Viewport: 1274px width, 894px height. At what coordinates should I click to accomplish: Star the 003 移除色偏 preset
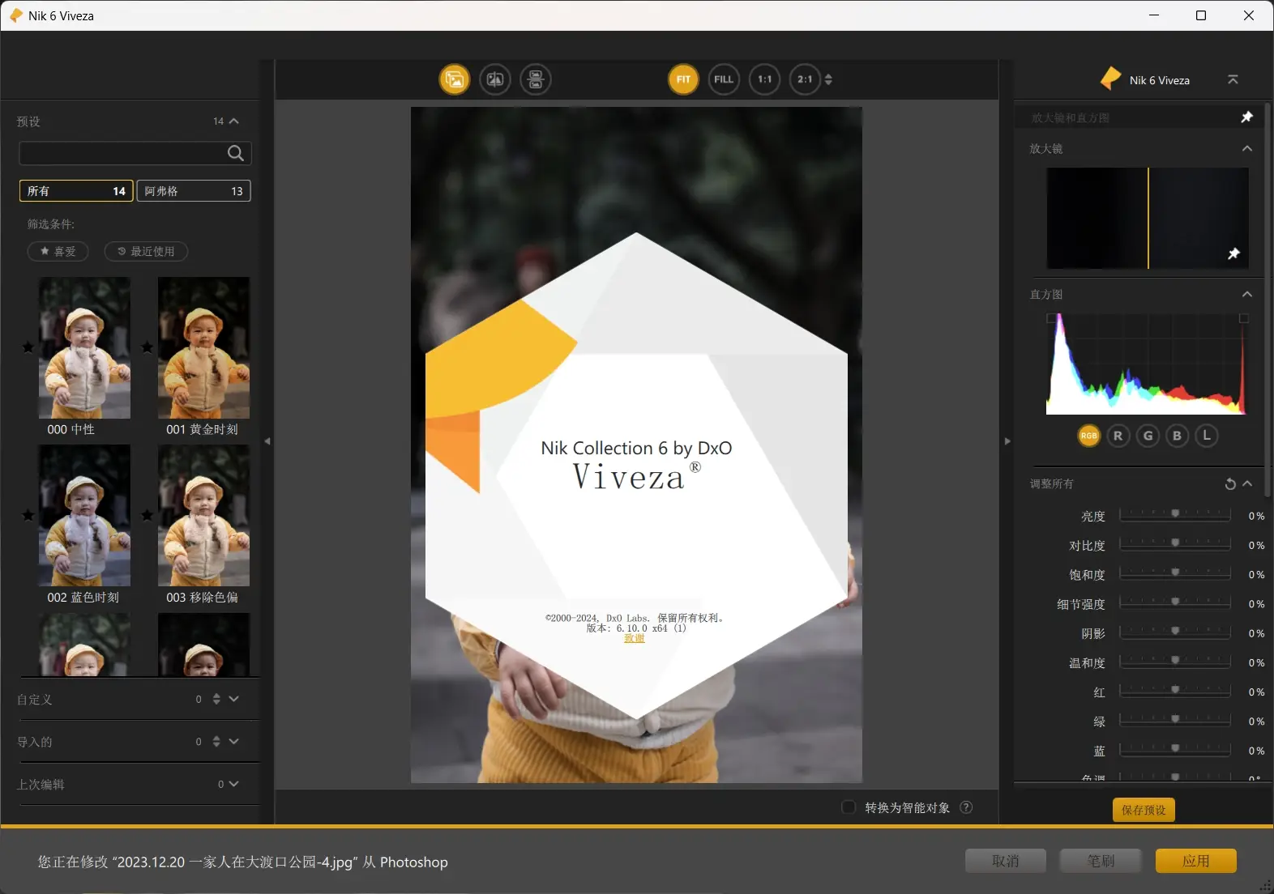(147, 515)
